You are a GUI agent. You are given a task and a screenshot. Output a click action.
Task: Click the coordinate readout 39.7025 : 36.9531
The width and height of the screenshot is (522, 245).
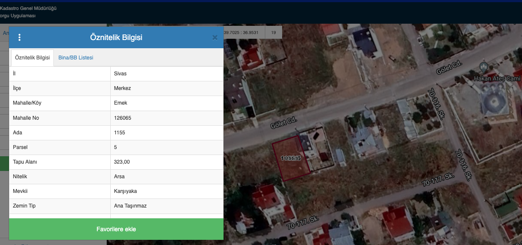click(x=241, y=33)
